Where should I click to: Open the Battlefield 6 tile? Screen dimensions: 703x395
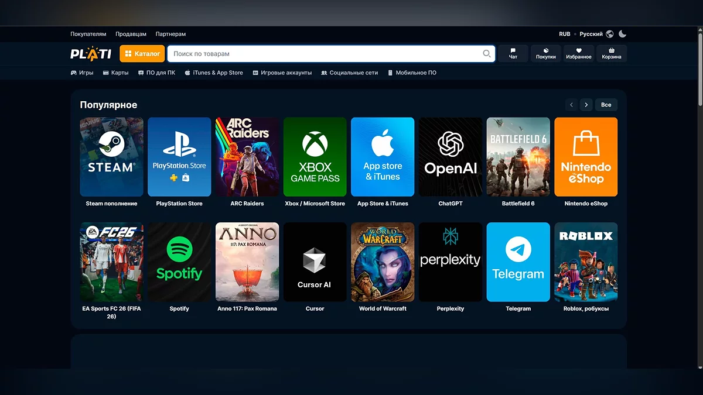(x=518, y=157)
